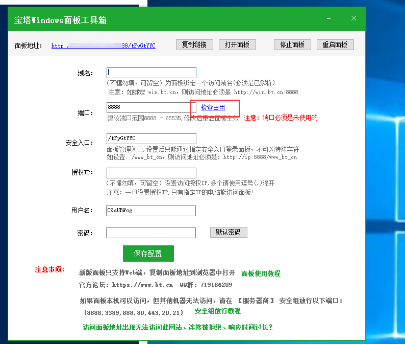Screen dimensions: 405x344
Task: Click the 打开面板 button
Action: [237, 45]
